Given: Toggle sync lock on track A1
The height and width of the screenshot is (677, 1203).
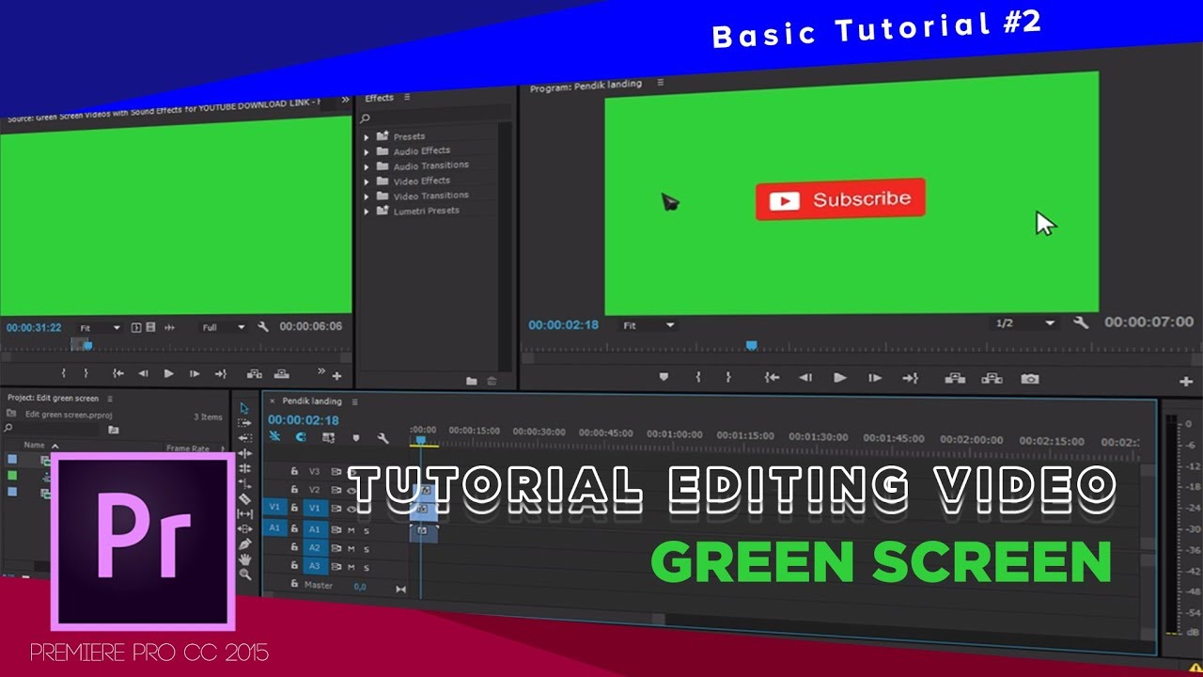Looking at the screenshot, I should tap(336, 530).
